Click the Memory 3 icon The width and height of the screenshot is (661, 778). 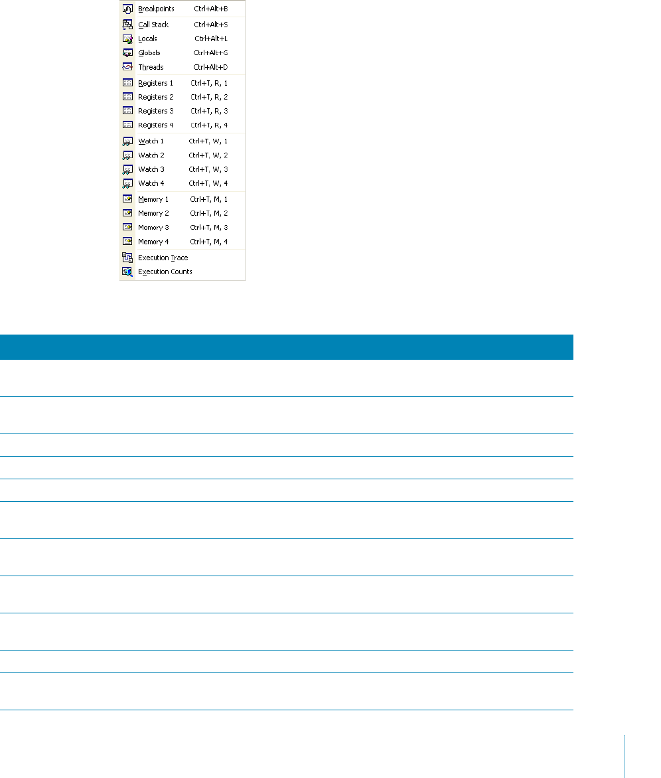point(127,227)
